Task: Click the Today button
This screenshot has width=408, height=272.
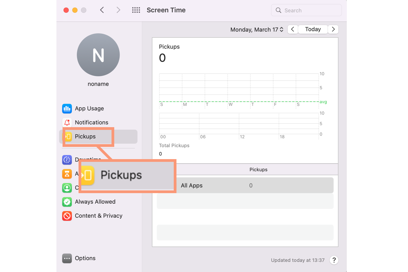Action: tap(313, 30)
